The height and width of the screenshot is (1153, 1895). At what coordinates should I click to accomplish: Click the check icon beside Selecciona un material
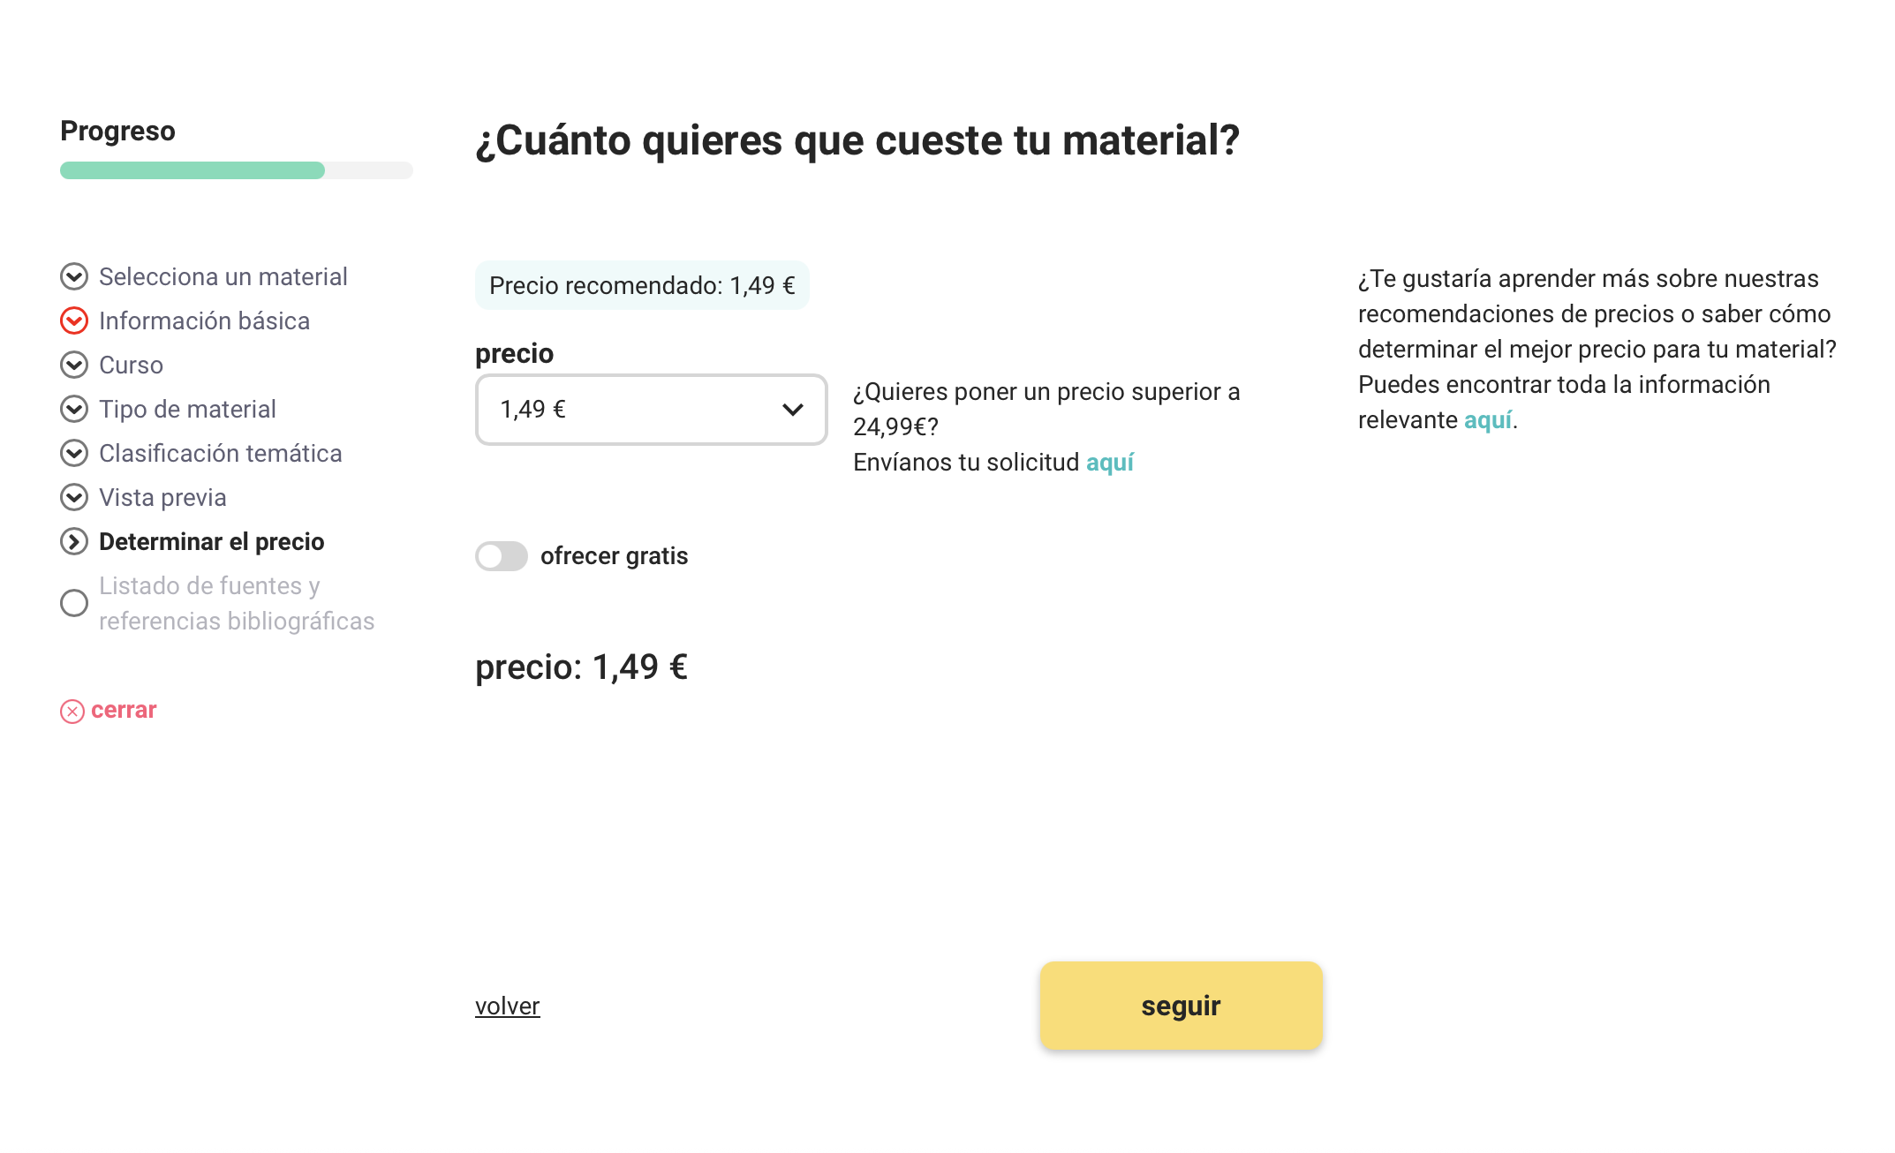coord(74,277)
